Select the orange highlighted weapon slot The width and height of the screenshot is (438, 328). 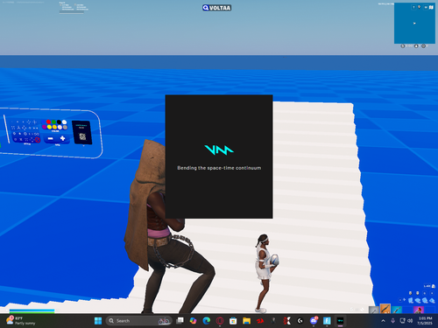[x=385, y=309]
